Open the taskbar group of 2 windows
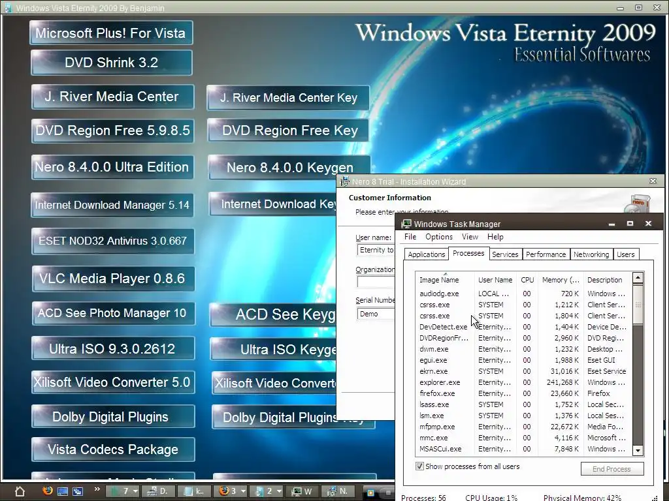This screenshot has width=669, height=501. pos(266,491)
